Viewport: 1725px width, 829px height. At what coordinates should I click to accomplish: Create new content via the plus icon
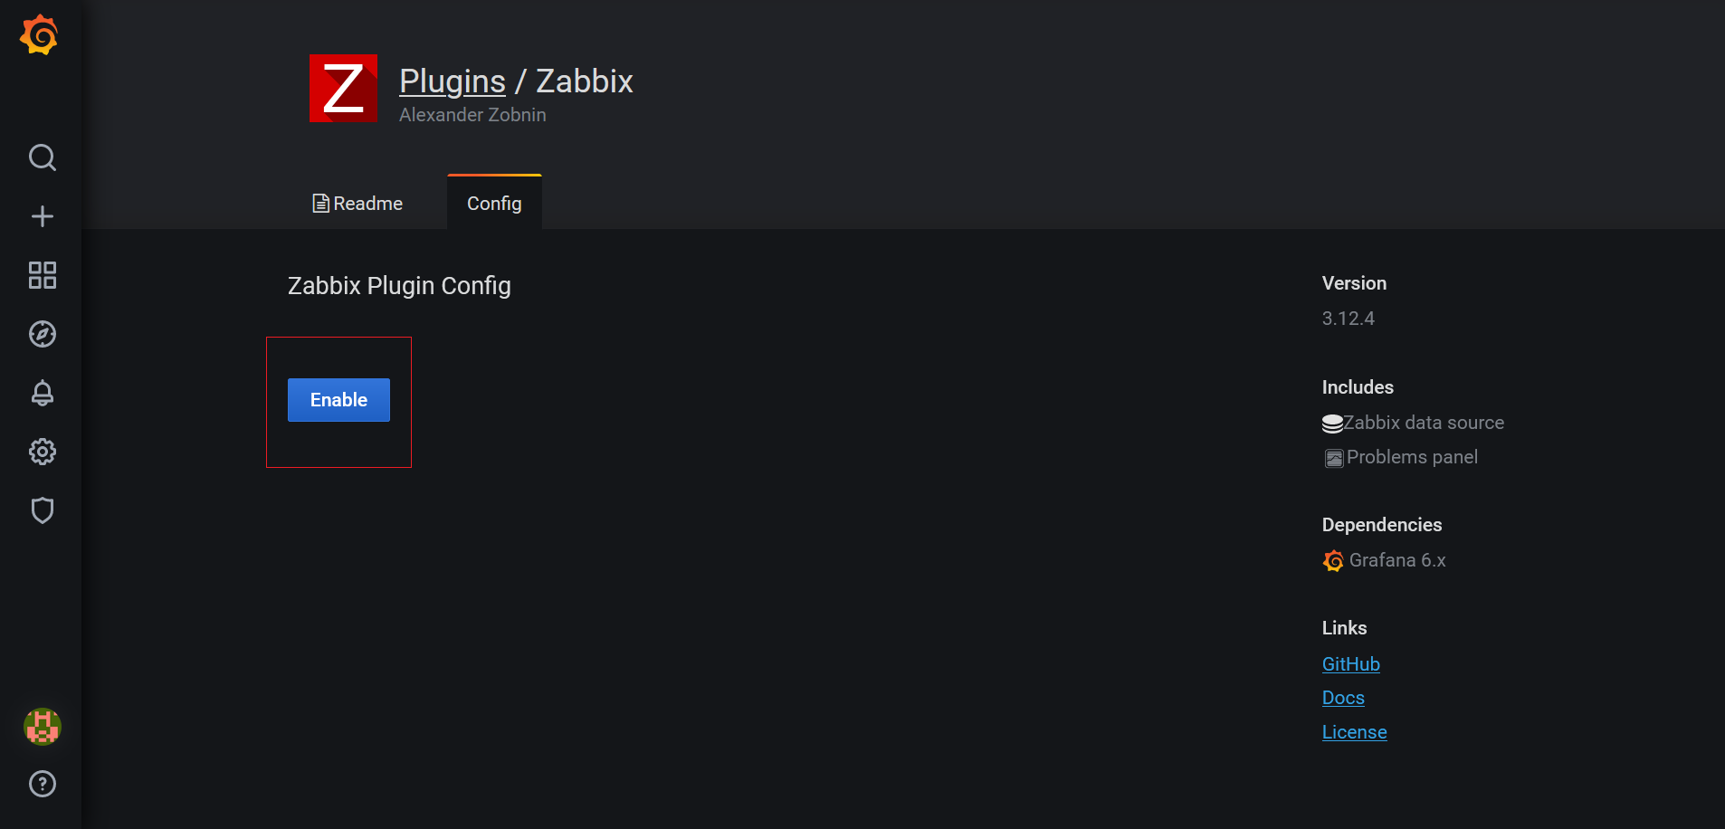coord(42,215)
